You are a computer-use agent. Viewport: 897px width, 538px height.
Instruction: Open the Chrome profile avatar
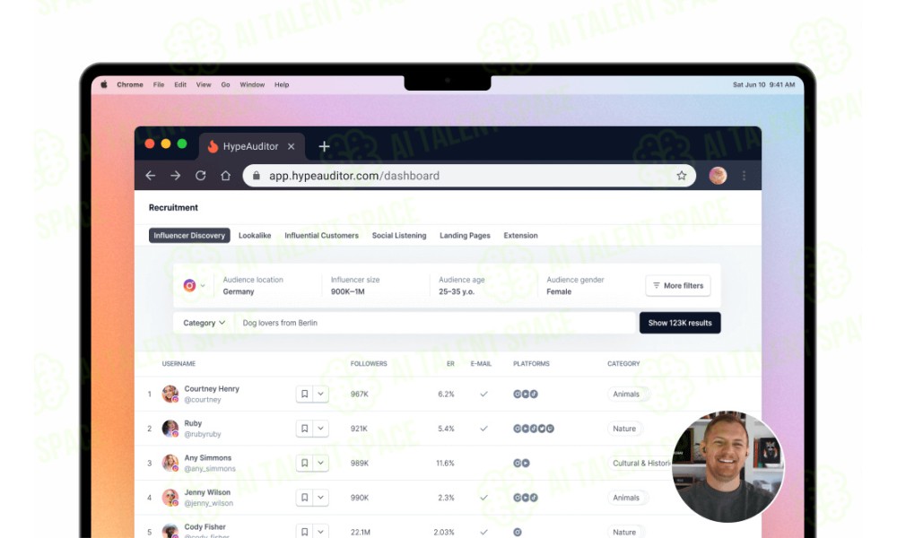coord(718,176)
